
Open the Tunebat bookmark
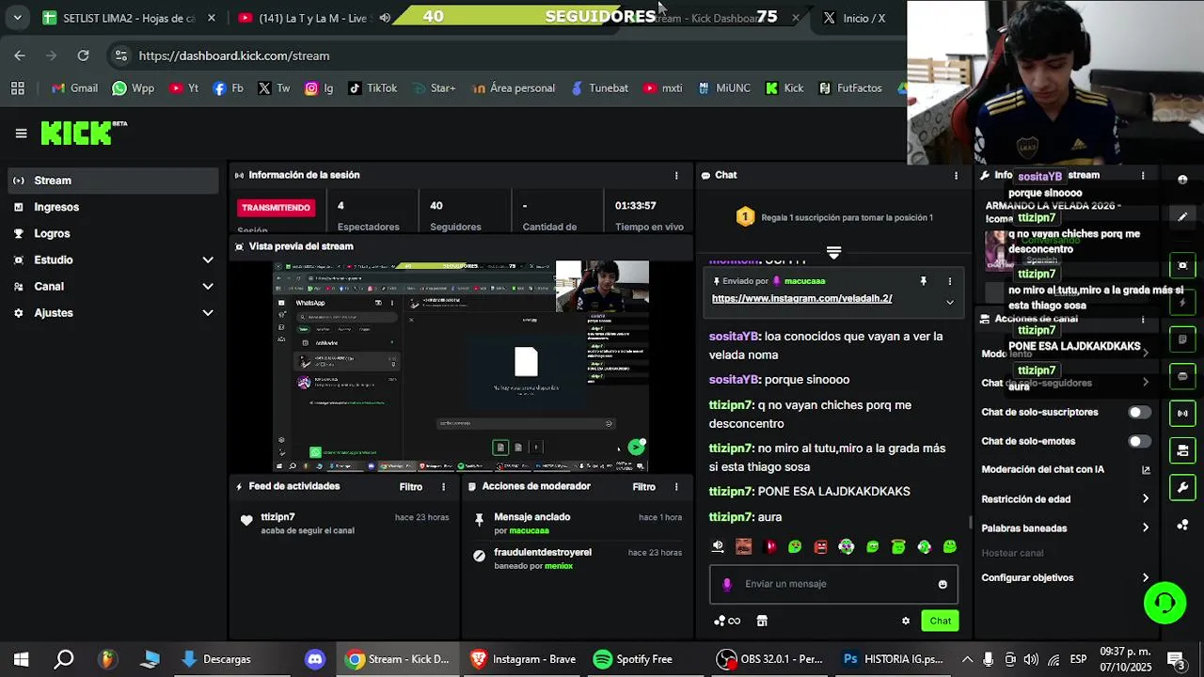pos(598,88)
